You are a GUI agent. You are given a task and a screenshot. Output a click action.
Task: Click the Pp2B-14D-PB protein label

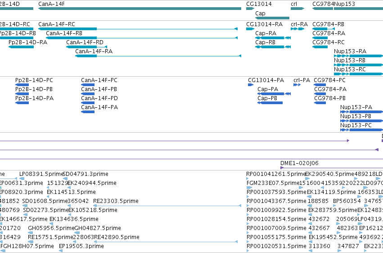pos(34,89)
